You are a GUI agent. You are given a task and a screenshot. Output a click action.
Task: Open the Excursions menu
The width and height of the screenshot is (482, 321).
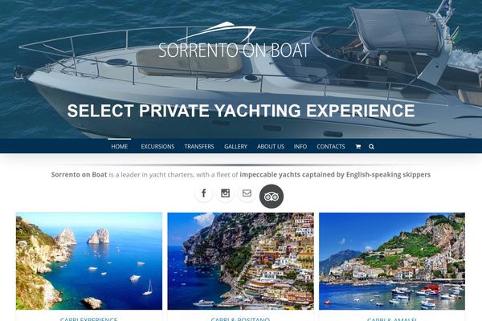tap(157, 147)
